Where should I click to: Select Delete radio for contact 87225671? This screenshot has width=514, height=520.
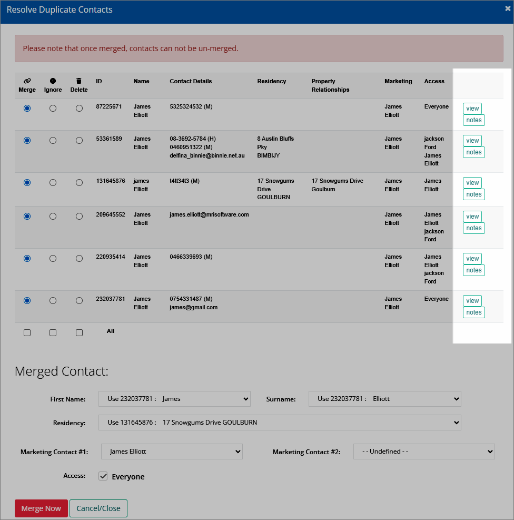pyautogui.click(x=79, y=109)
